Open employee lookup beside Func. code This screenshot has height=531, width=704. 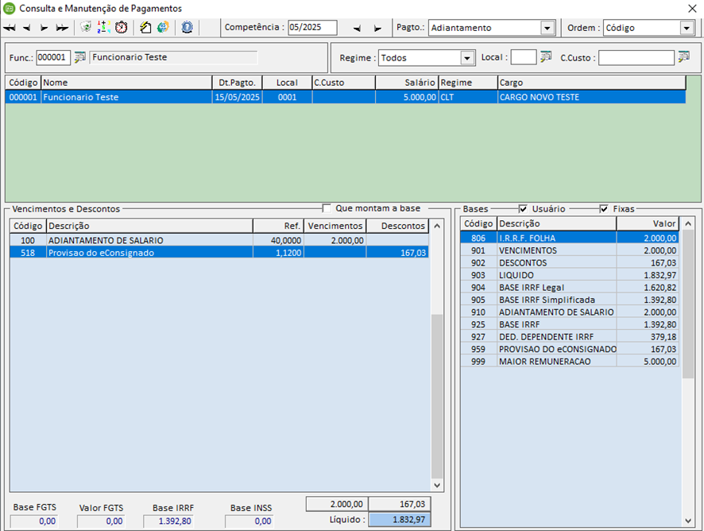click(80, 57)
